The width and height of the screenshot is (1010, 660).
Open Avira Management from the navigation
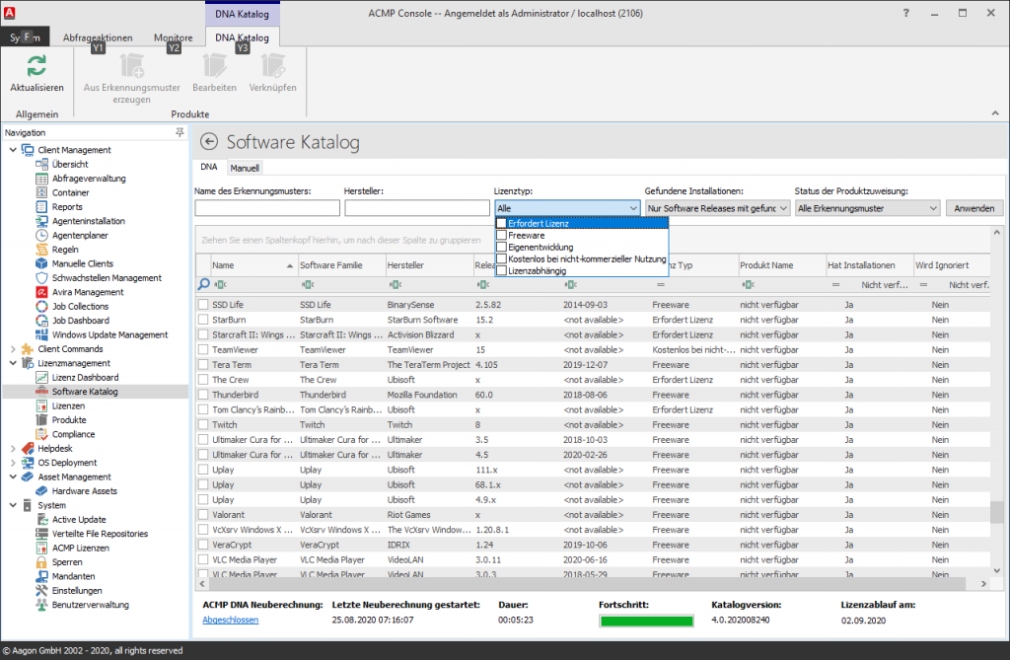point(87,292)
